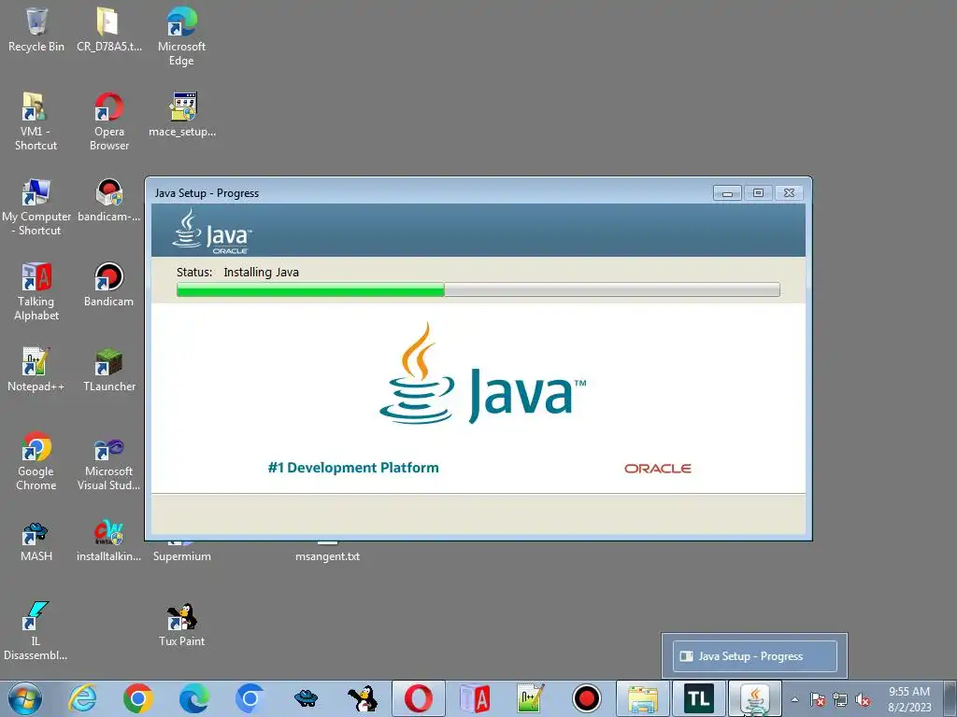Screen dimensions: 957x717
Task: Click the Status: Installing Java text
Action: [x=237, y=272]
